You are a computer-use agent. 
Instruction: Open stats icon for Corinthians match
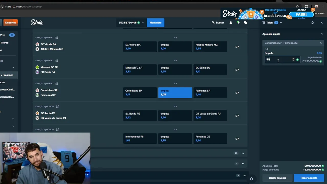click(x=57, y=84)
